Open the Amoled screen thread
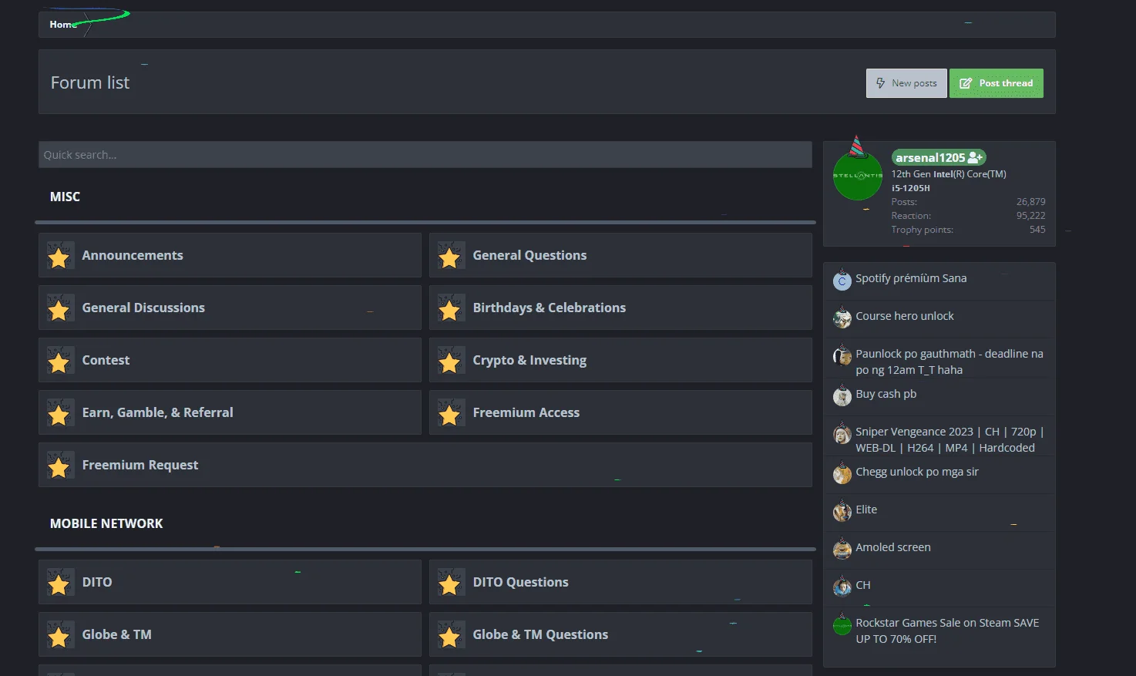Screen dimensions: 1136x676 coord(893,547)
